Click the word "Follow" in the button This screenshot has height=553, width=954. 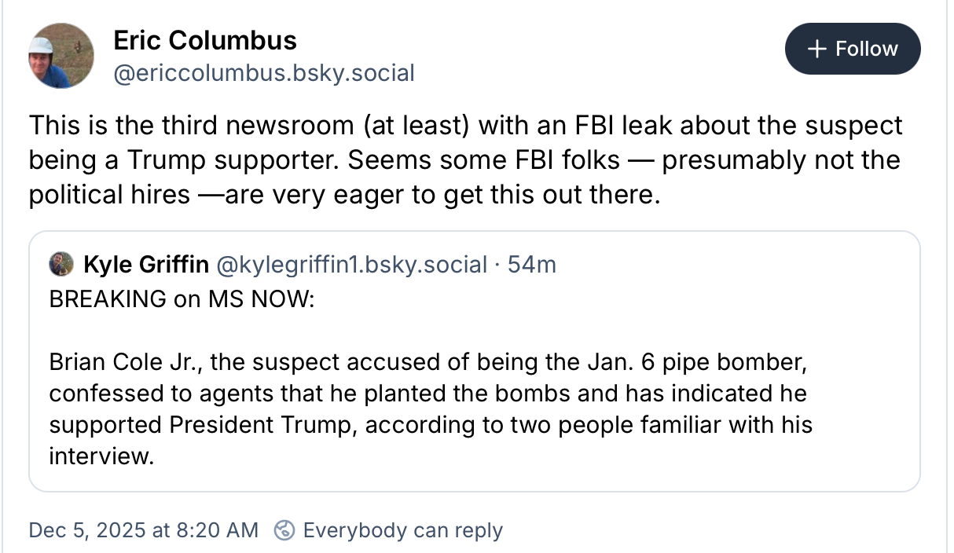[866, 49]
